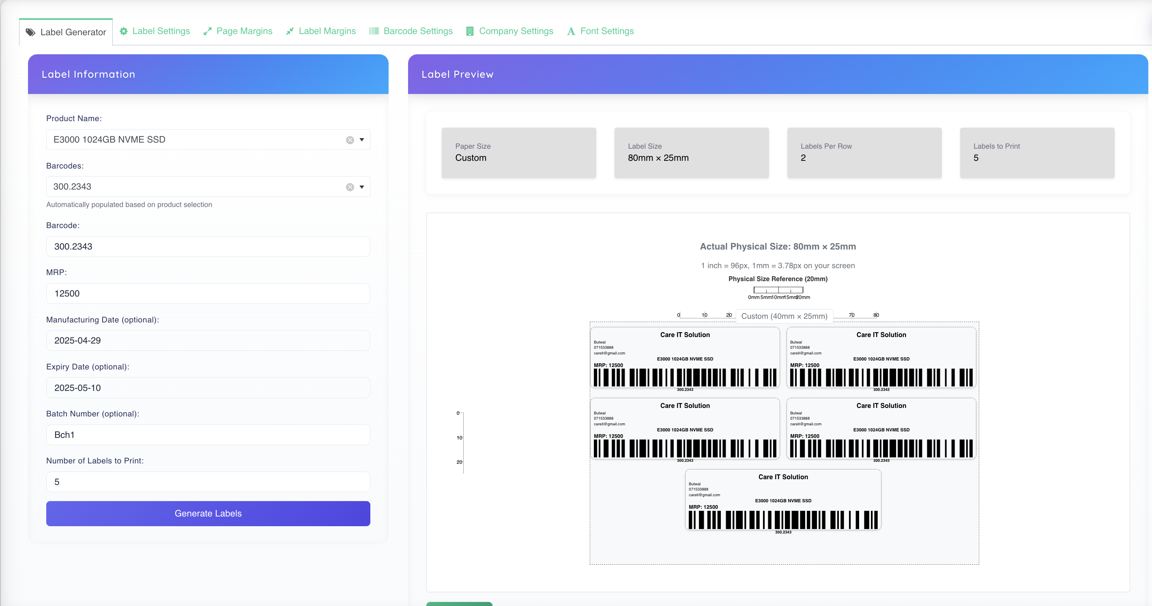Click the Manufacturing Date field

tap(208, 340)
